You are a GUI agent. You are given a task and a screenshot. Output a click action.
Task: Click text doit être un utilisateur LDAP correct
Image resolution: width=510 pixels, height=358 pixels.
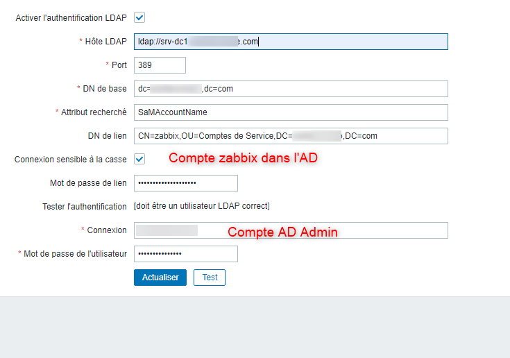coord(202,206)
